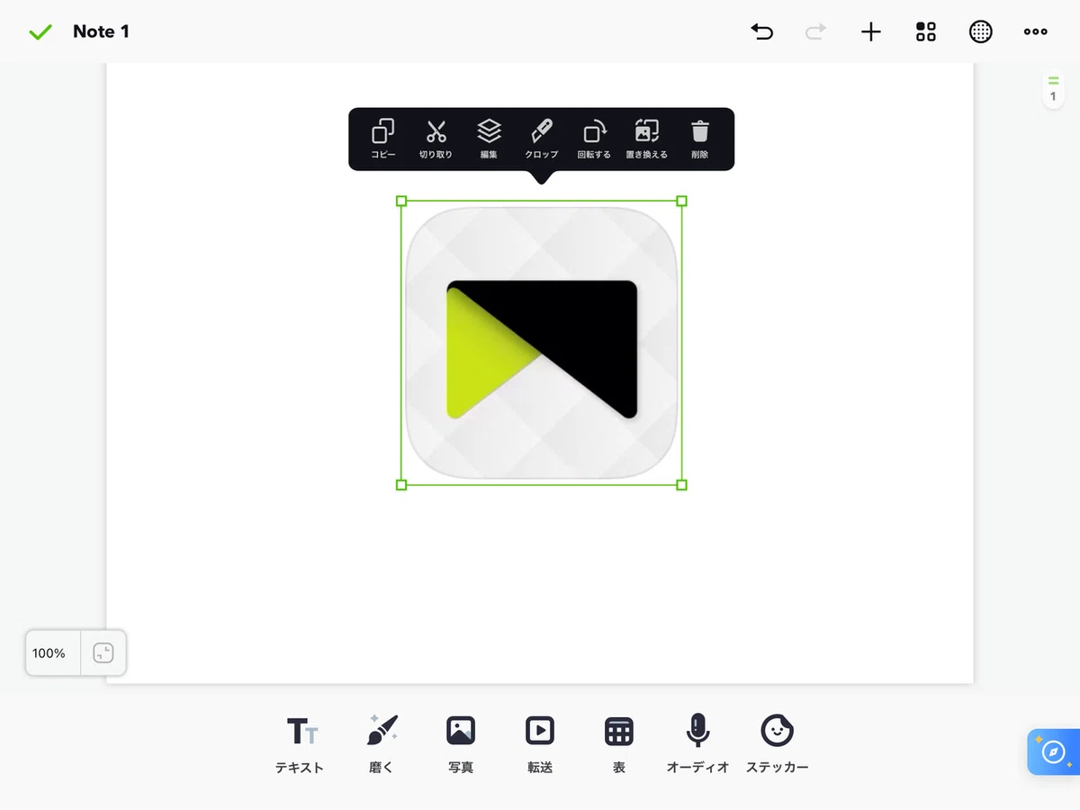Tap the green checkmark to finish editing
This screenshot has width=1080, height=810.
click(x=40, y=32)
